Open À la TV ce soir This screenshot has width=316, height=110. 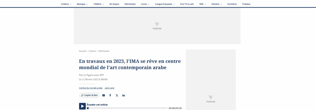[x=187, y=4]
